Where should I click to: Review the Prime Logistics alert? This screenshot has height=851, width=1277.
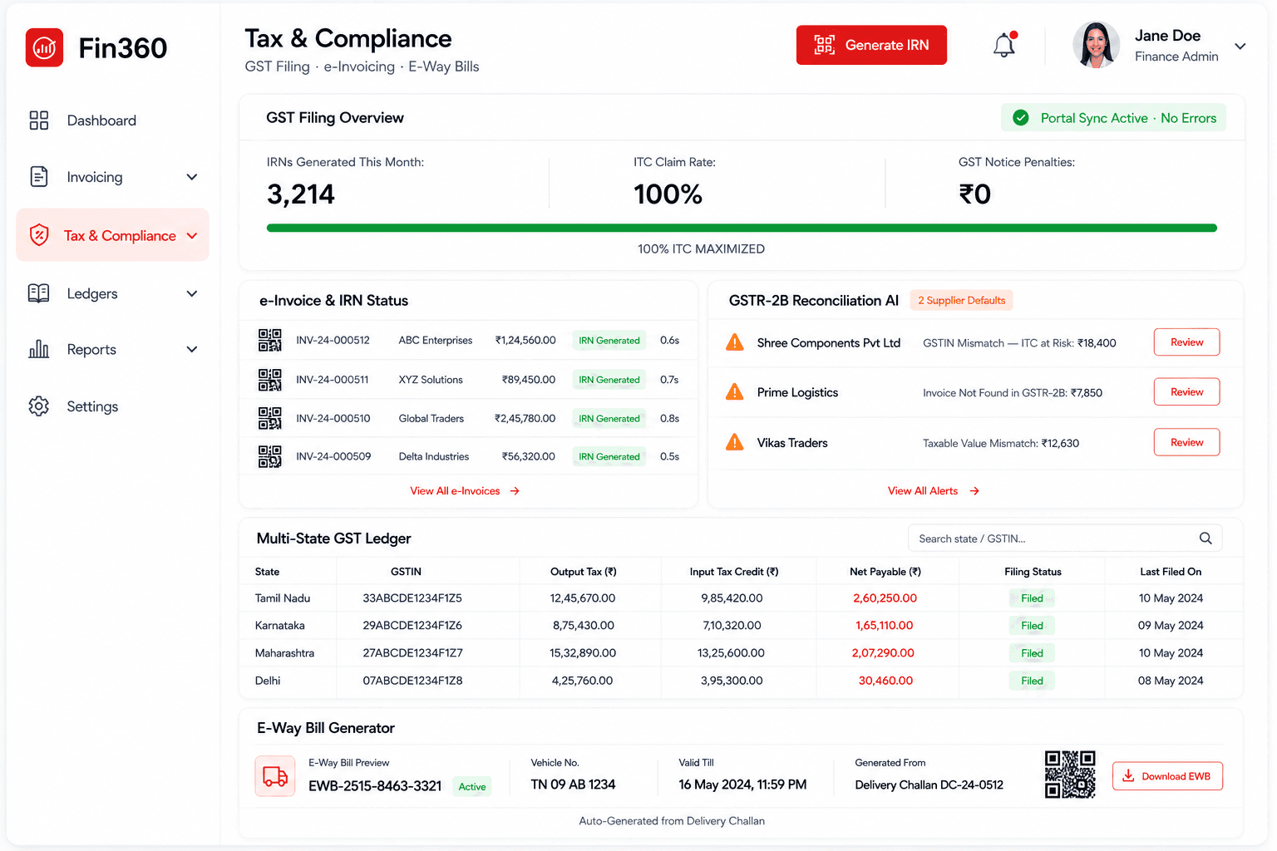1186,392
